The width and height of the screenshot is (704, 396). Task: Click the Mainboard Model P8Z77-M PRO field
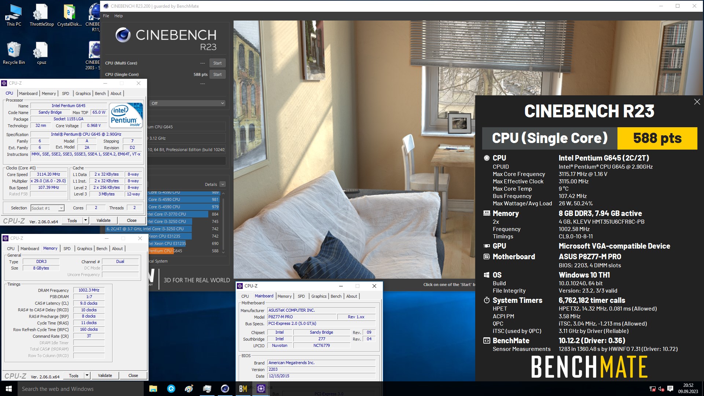point(301,317)
